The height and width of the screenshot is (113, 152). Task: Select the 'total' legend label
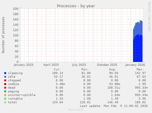point(13,102)
